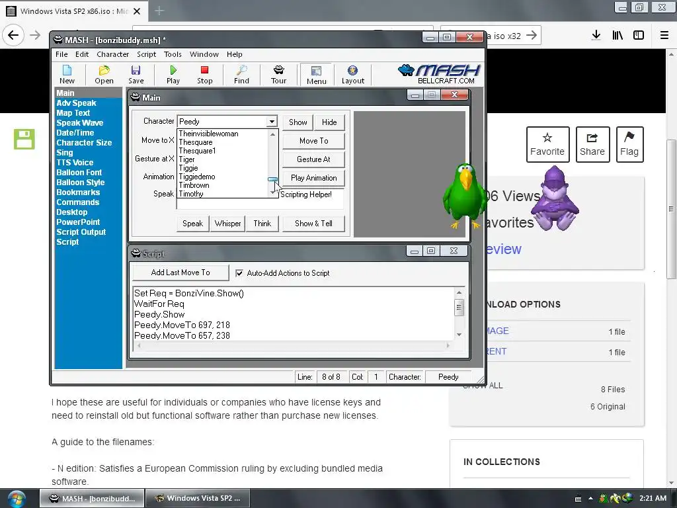
Task: Halt the script with the Stop icon
Action: (x=205, y=74)
